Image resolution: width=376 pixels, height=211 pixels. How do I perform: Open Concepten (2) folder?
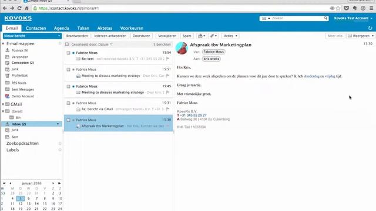click(x=22, y=63)
